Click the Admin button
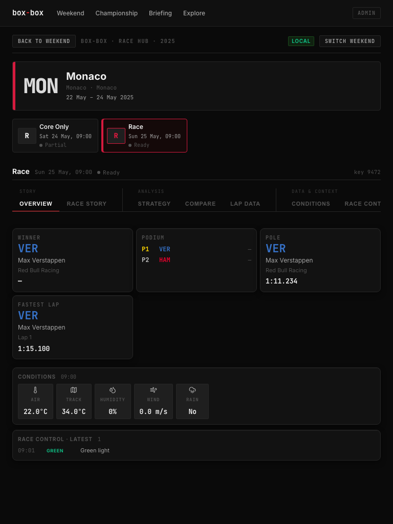This screenshot has height=524, width=393. pyautogui.click(x=366, y=13)
